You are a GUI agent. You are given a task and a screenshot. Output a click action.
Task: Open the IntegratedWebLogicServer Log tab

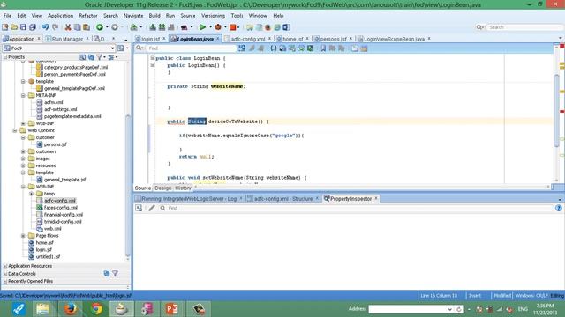[x=189, y=199]
